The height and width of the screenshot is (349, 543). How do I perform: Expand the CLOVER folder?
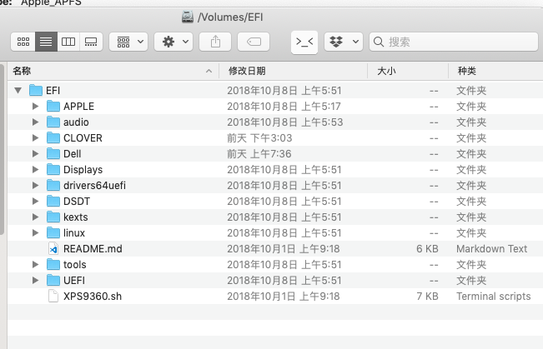(35, 138)
